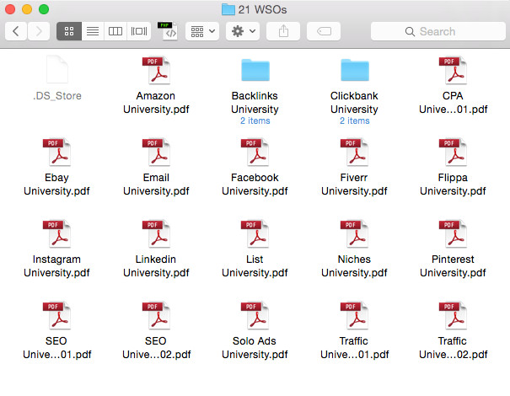Screen dimensions: 510x396
Task: Go back with the left arrow
Action: click(16, 31)
